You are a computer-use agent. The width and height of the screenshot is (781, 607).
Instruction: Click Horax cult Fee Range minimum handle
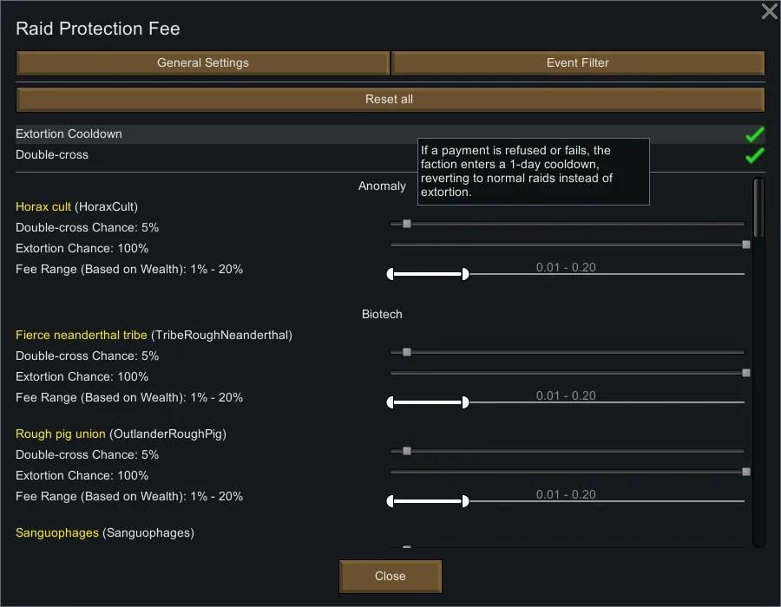[390, 274]
